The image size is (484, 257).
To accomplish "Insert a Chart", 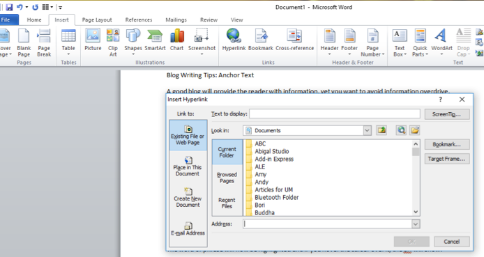I will (x=177, y=40).
